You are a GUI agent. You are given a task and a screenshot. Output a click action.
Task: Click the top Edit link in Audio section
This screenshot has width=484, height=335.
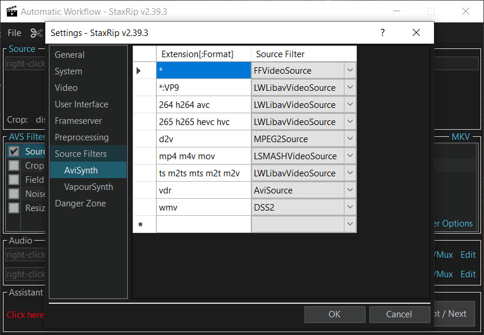coord(468,255)
